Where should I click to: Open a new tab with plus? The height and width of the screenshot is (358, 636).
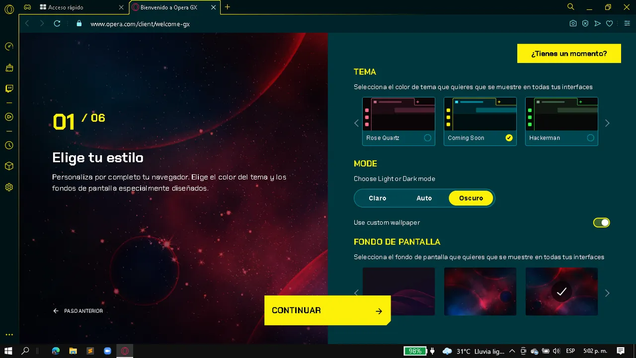tap(228, 7)
